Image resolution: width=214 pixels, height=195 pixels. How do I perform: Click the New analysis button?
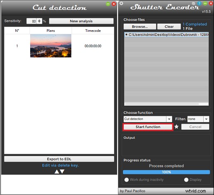[x=81, y=21]
